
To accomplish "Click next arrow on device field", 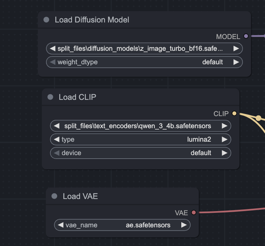I will click(x=225, y=153).
